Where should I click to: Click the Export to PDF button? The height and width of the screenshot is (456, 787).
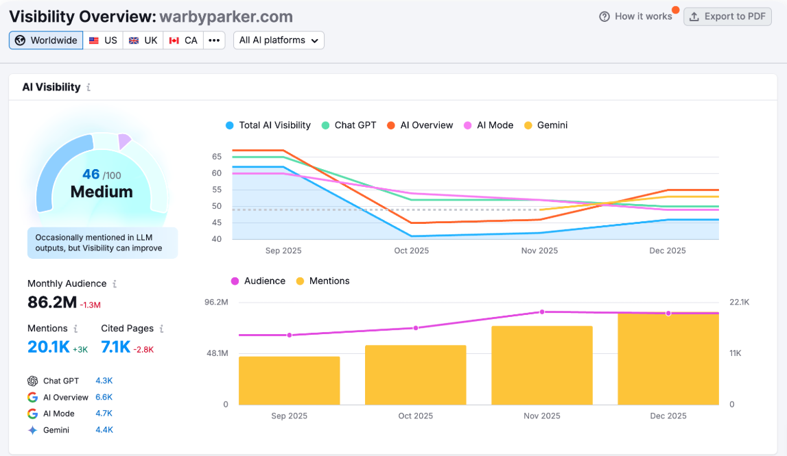[x=727, y=16]
